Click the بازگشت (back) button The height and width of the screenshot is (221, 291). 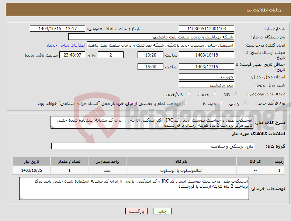(x=136, y=211)
